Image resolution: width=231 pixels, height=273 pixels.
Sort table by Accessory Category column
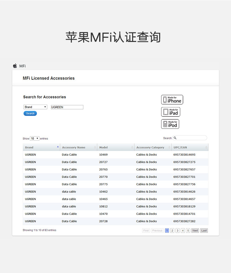[x=153, y=147]
